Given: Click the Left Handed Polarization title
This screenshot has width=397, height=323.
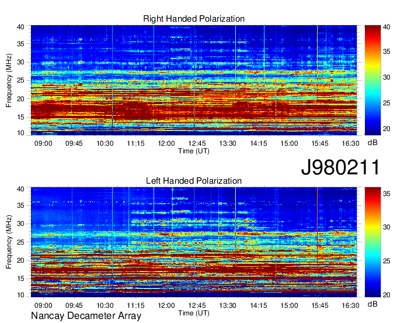Looking at the screenshot, I should [x=194, y=181].
